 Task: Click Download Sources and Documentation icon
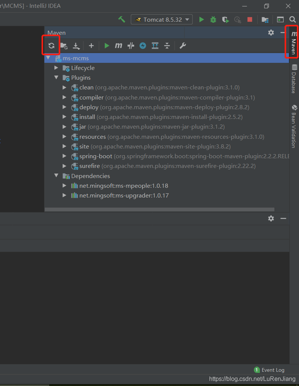pyautogui.click(x=76, y=46)
